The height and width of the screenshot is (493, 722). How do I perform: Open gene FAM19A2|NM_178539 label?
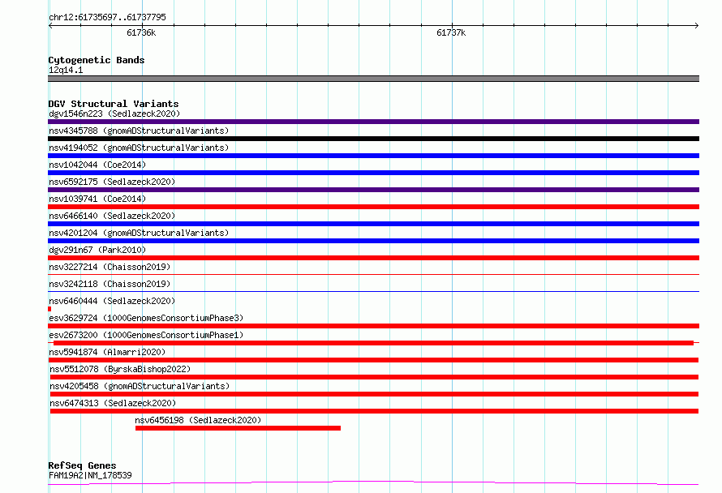point(90,475)
